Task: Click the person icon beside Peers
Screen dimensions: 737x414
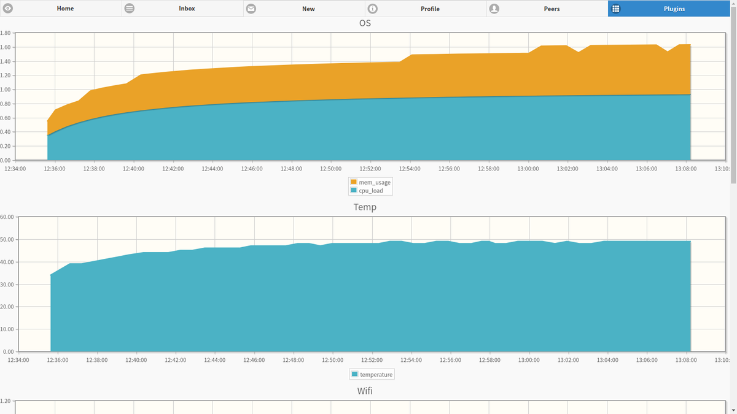Action: (494, 9)
